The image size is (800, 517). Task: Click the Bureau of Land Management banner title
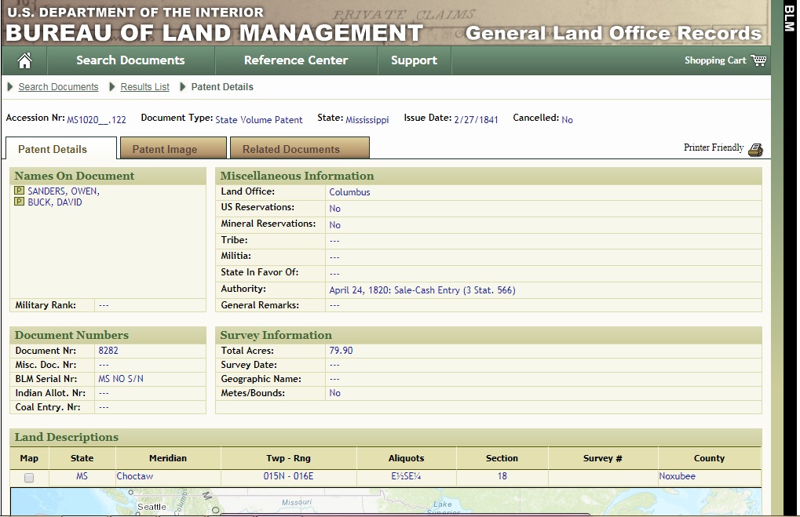214,33
